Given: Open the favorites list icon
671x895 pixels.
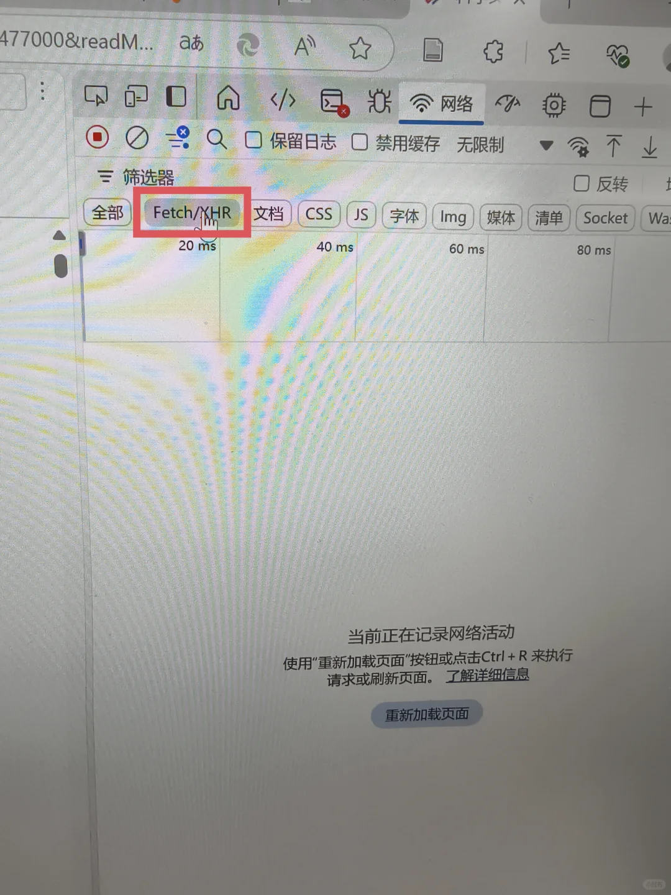Looking at the screenshot, I should 559,53.
